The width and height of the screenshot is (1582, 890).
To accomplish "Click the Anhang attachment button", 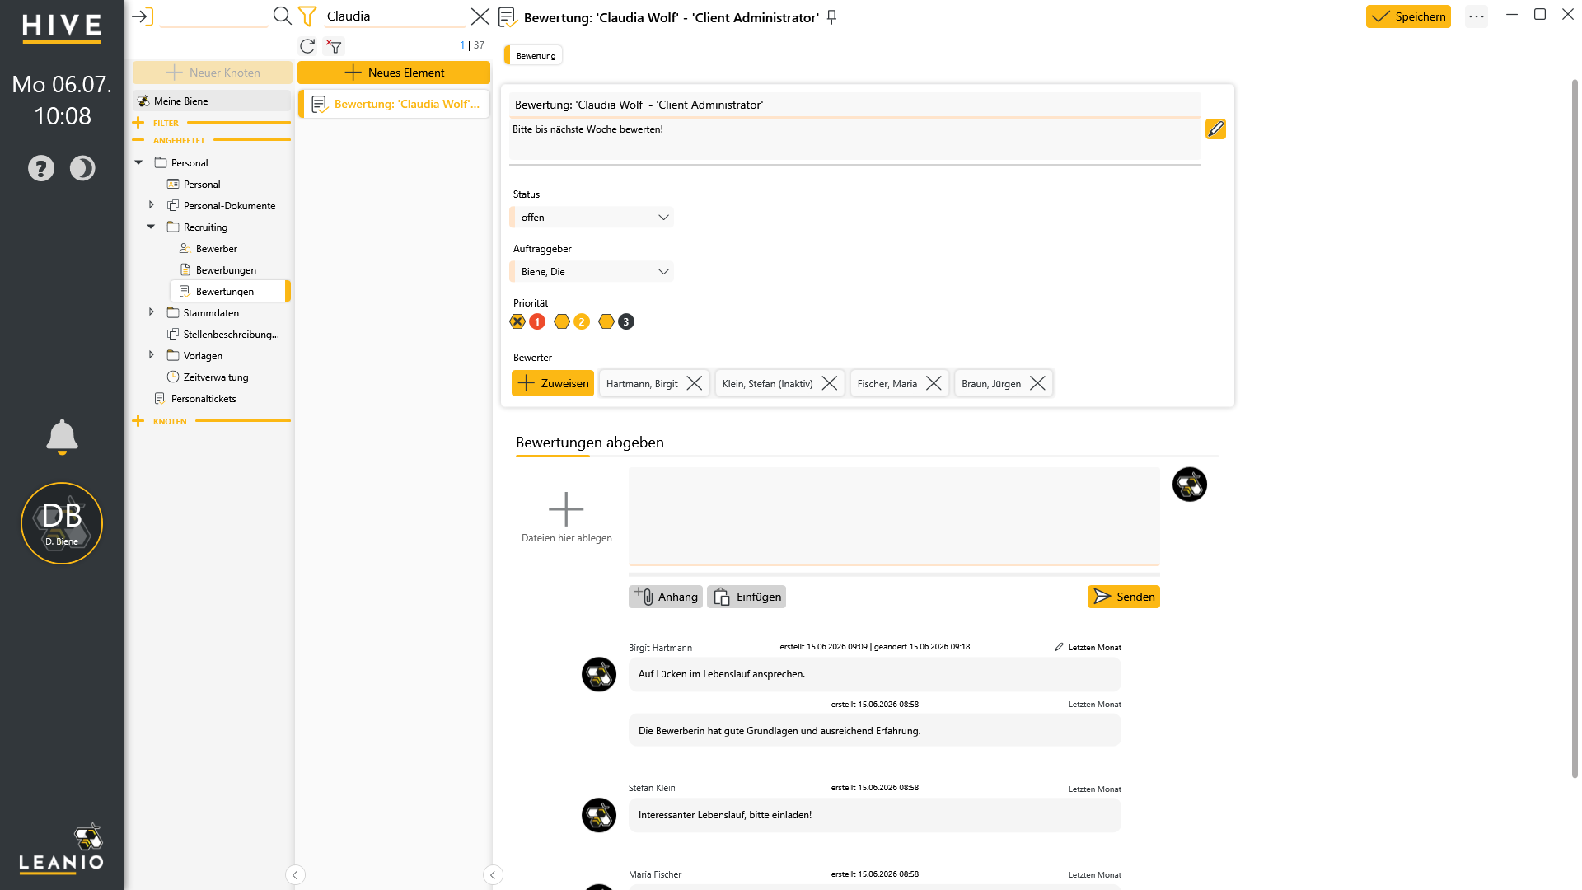I will pyautogui.click(x=666, y=597).
